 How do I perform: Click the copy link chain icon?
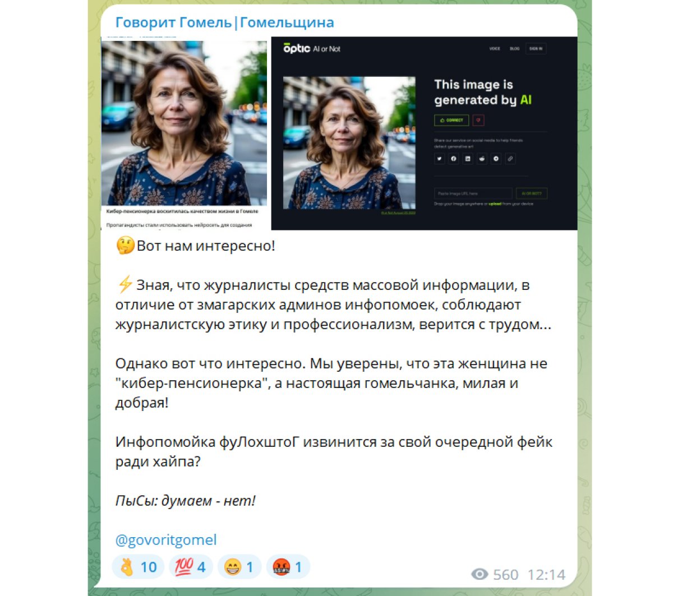[x=510, y=159]
